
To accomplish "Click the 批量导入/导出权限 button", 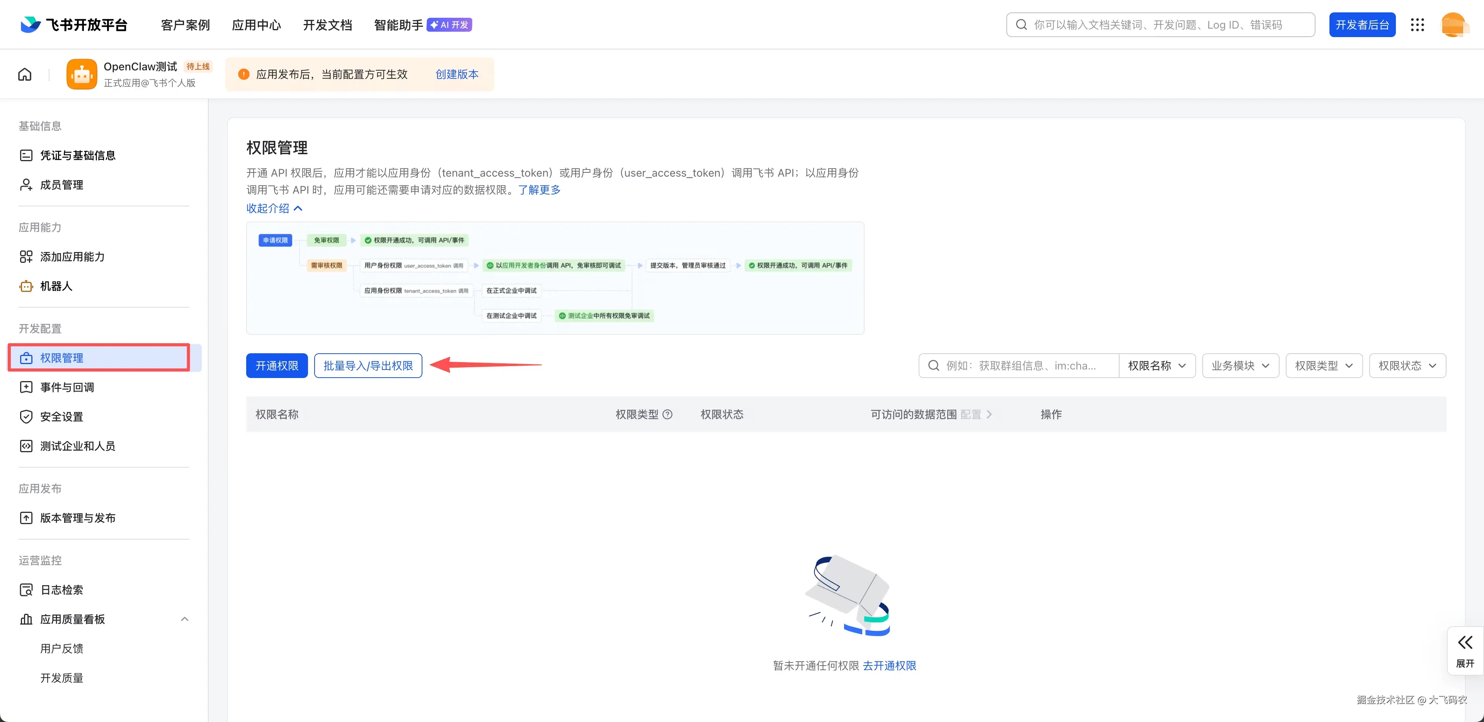I will [x=368, y=366].
